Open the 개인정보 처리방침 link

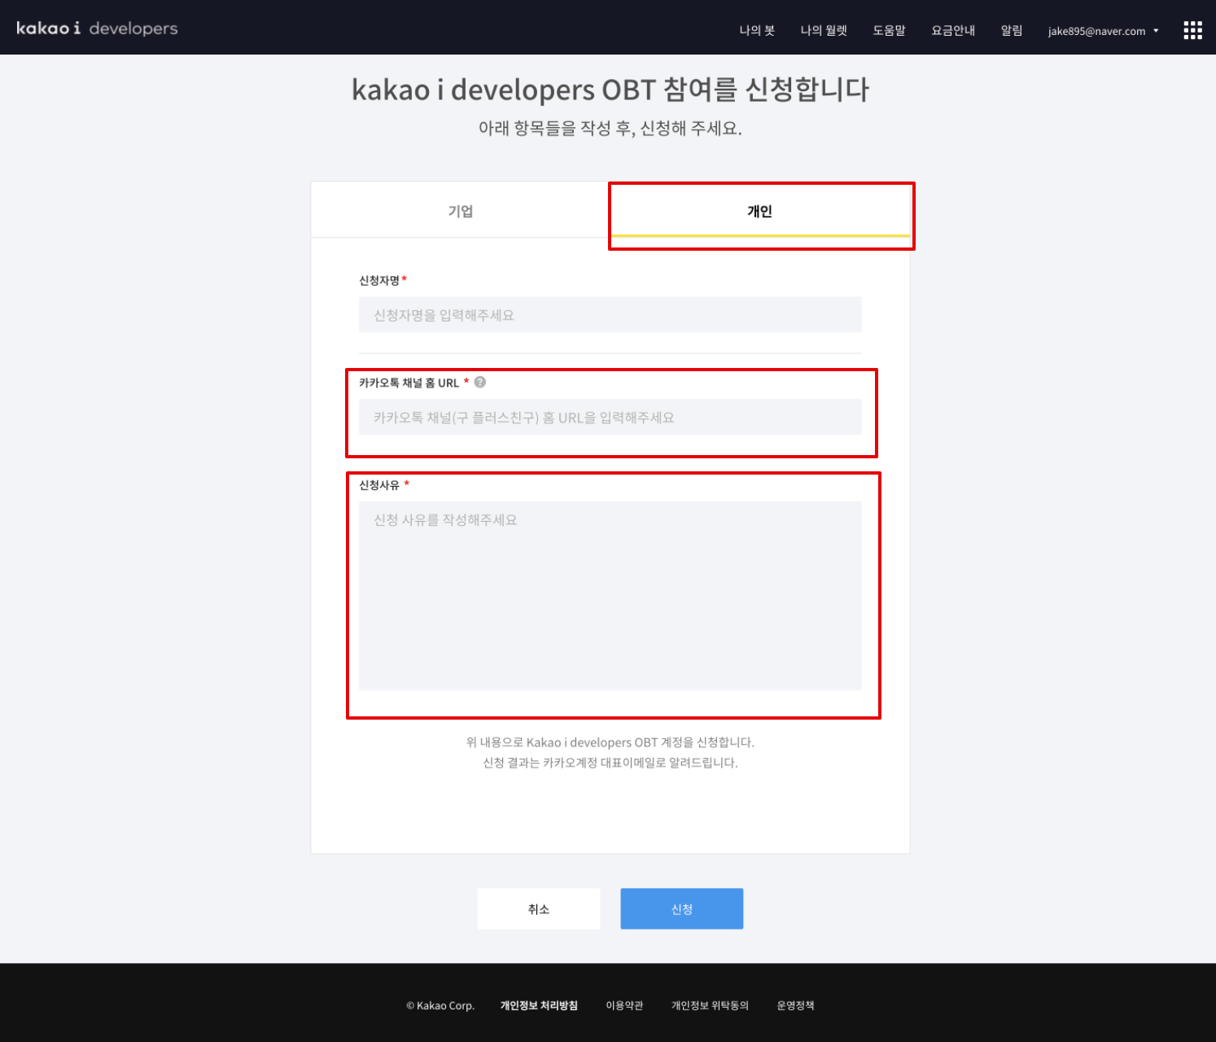539,1005
